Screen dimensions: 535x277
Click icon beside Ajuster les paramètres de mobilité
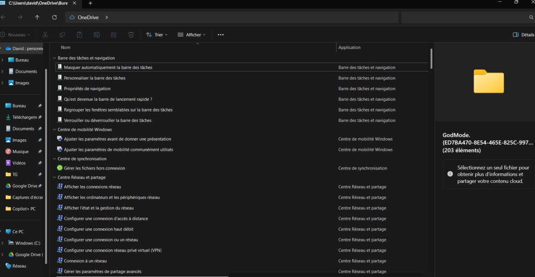(60, 149)
